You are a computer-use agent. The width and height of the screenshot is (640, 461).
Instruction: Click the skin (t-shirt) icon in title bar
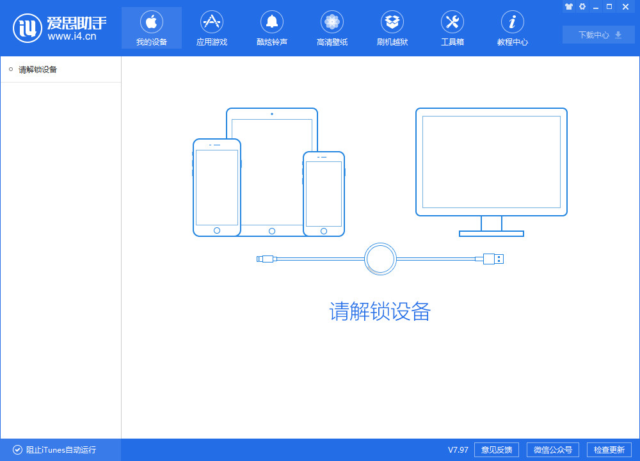[x=568, y=6]
